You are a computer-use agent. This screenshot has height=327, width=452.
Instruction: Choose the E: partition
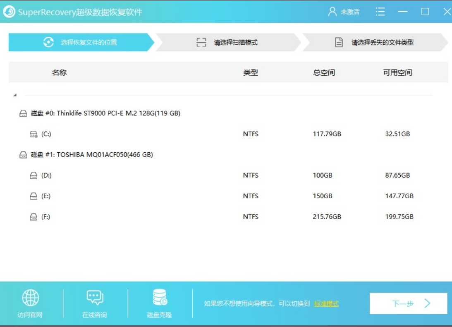[46, 196]
